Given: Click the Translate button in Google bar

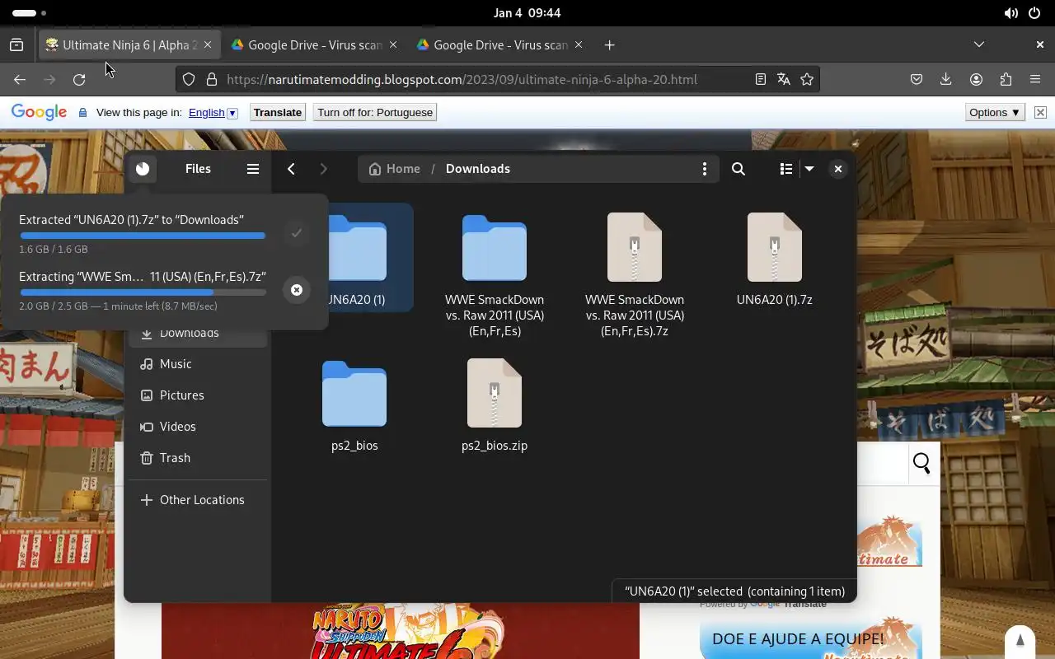Looking at the screenshot, I should [x=278, y=113].
